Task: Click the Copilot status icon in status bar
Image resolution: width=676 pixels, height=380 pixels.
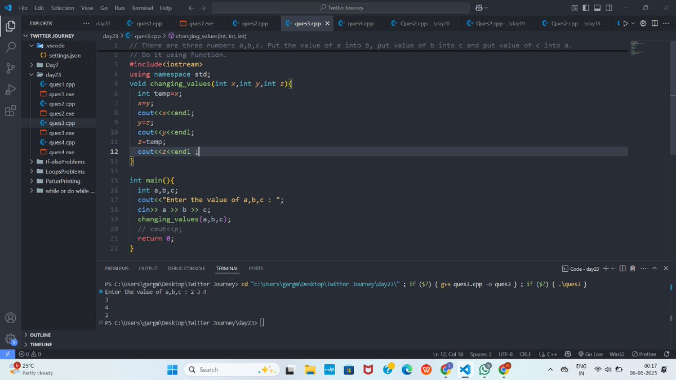Action: tap(568, 354)
